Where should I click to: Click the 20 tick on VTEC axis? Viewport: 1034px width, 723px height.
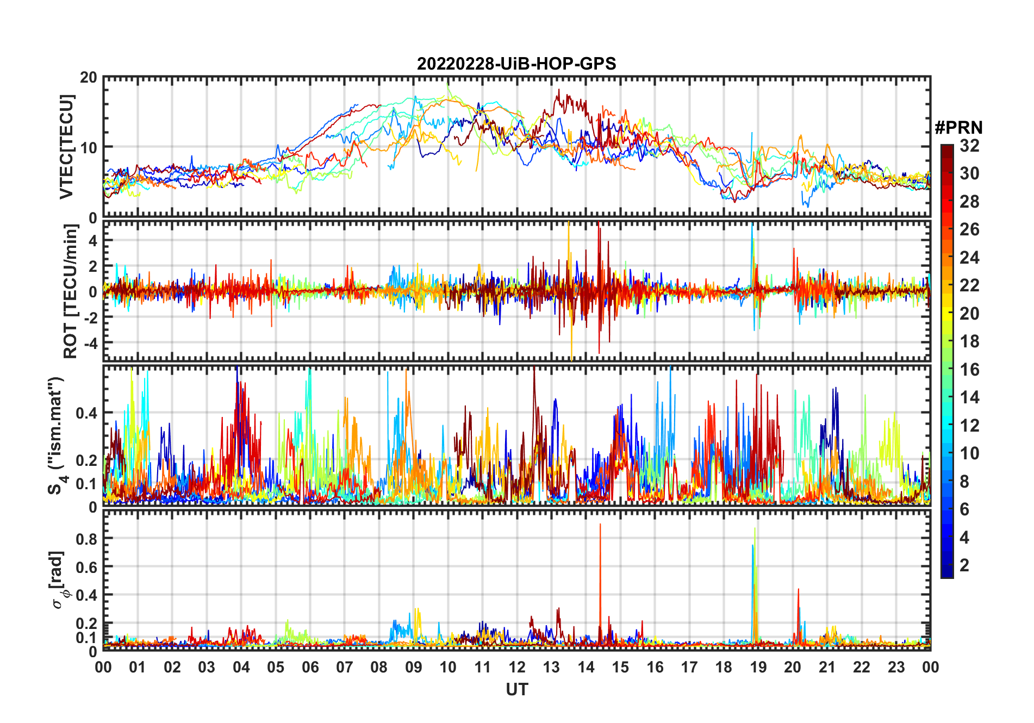[88, 78]
